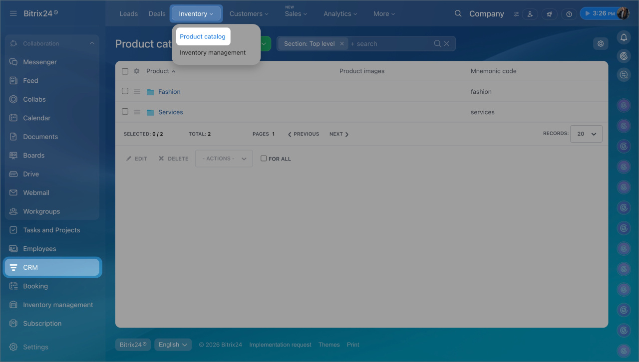The image size is (639, 362).
Task: Click the Themes footer link
Action: (x=329, y=345)
